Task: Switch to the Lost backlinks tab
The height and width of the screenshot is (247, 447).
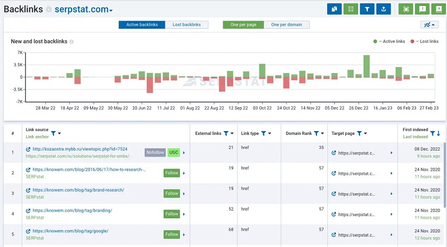Action: point(186,24)
